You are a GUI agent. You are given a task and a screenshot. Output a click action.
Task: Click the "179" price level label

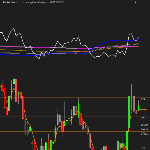pyautogui.click(x=143, y=148)
